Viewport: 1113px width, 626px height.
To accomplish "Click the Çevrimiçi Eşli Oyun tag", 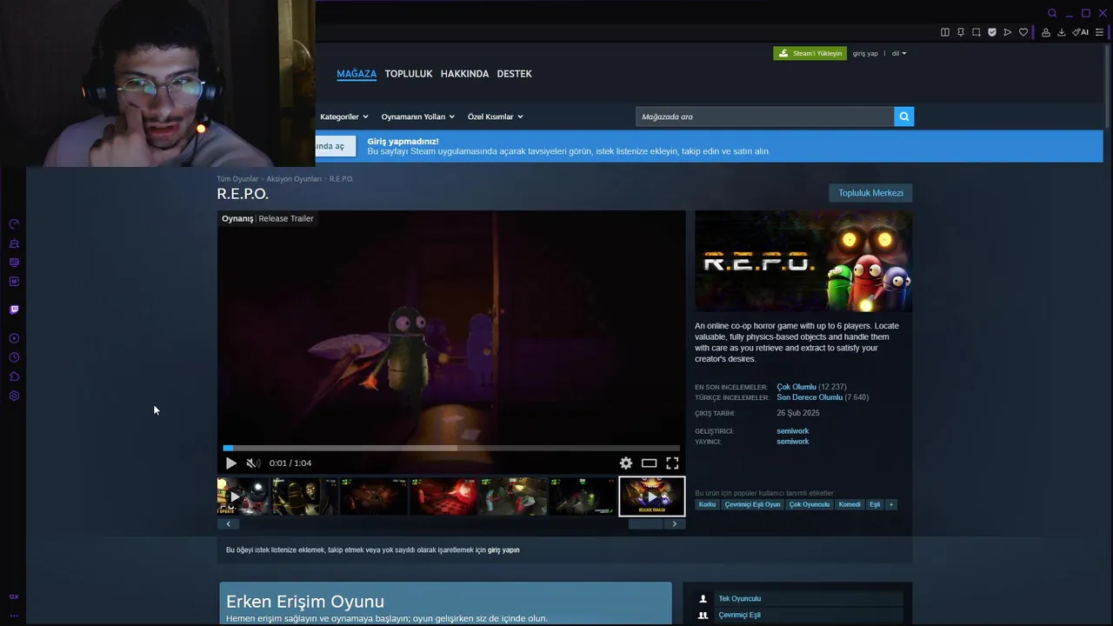I will 752,504.
